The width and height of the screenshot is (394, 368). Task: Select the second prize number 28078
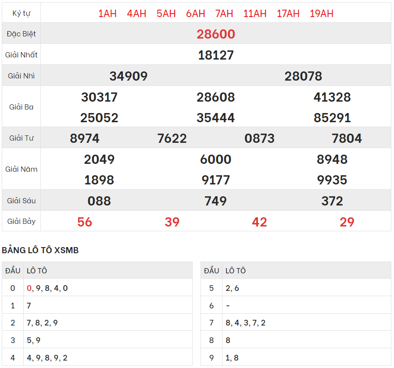tap(303, 76)
